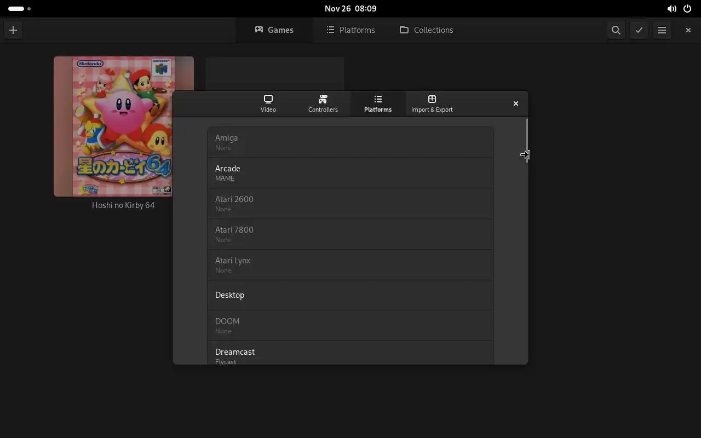Open Hoshi no Kirby 64 cover thumbnail

click(124, 126)
